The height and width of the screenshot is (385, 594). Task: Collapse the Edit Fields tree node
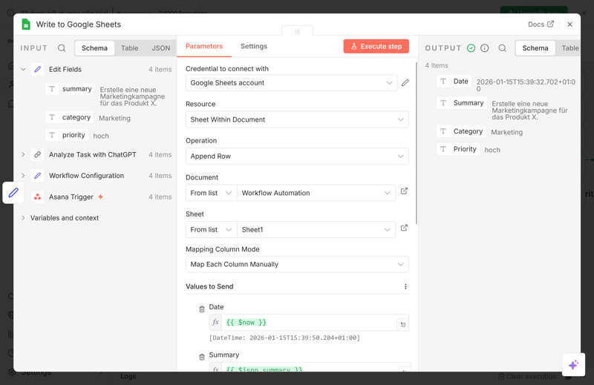click(23, 70)
